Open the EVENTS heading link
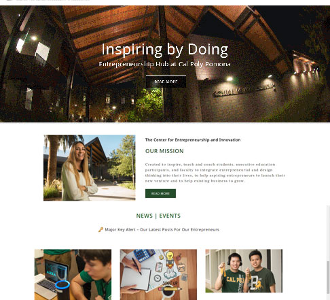The width and height of the screenshot is (330, 300). [170, 216]
